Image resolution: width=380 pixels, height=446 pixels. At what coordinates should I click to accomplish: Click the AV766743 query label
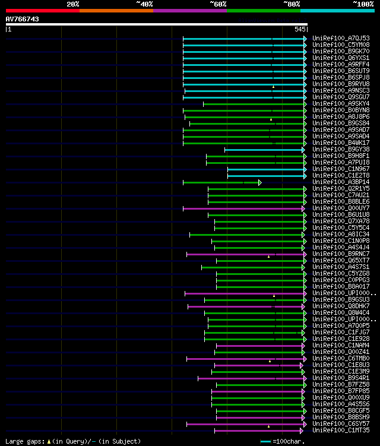(x=22, y=19)
